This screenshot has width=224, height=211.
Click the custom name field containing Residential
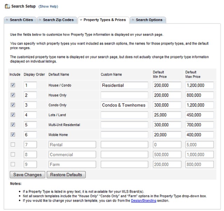click(x=125, y=85)
